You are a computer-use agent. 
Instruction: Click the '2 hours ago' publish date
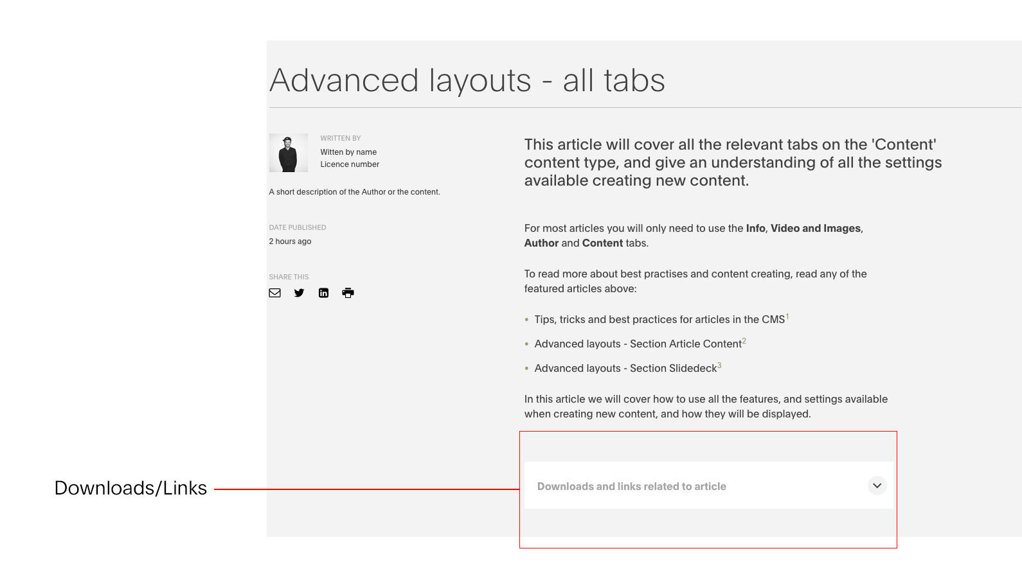pos(290,241)
